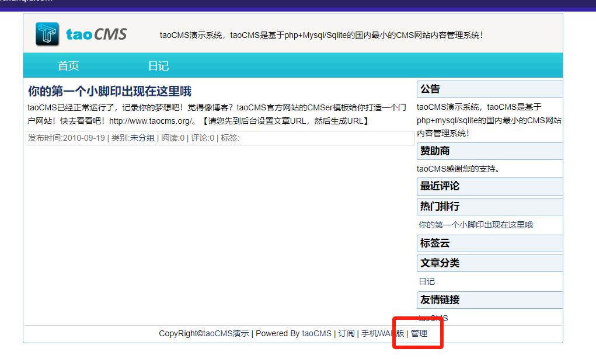
Task: Open the 订阅 link in the footer
Action: pos(346,334)
